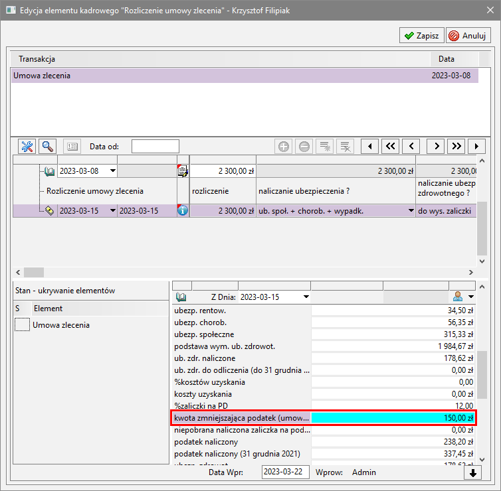Image resolution: width=501 pixels, height=491 pixels.
Task: Click the delete-row-with-cross icon
Action: pos(346,147)
